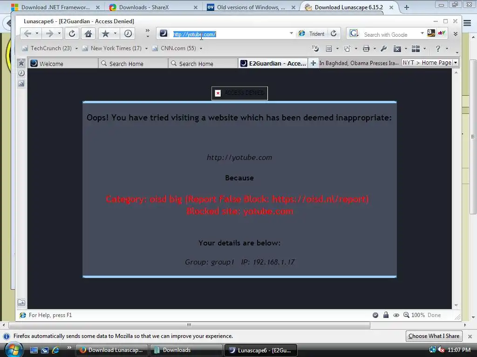Click the Help question mark icon
The width and height of the screenshot is (477, 357).
(438, 48)
